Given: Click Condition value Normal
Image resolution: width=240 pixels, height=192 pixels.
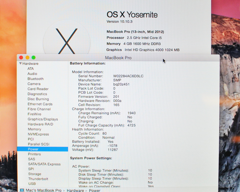Looking at the screenshot, I should 108,137.
